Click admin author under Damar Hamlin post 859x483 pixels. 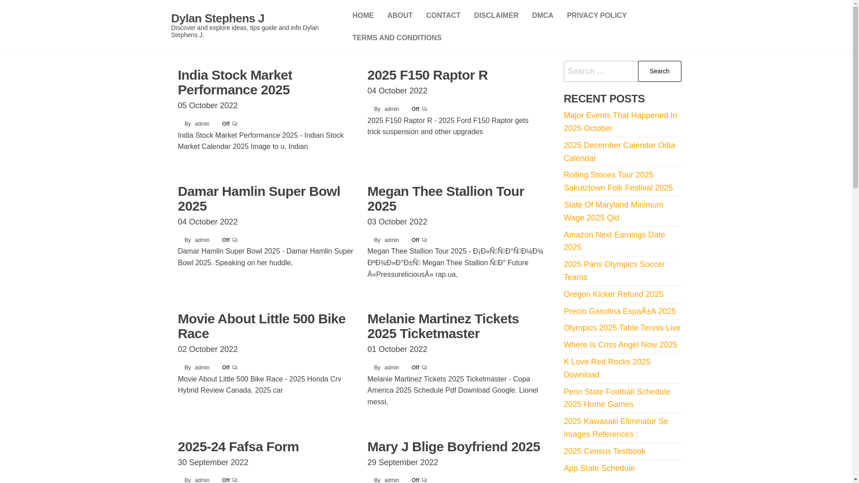[202, 240]
